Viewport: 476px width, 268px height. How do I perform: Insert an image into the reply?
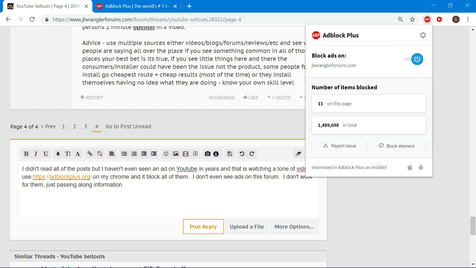point(176,154)
